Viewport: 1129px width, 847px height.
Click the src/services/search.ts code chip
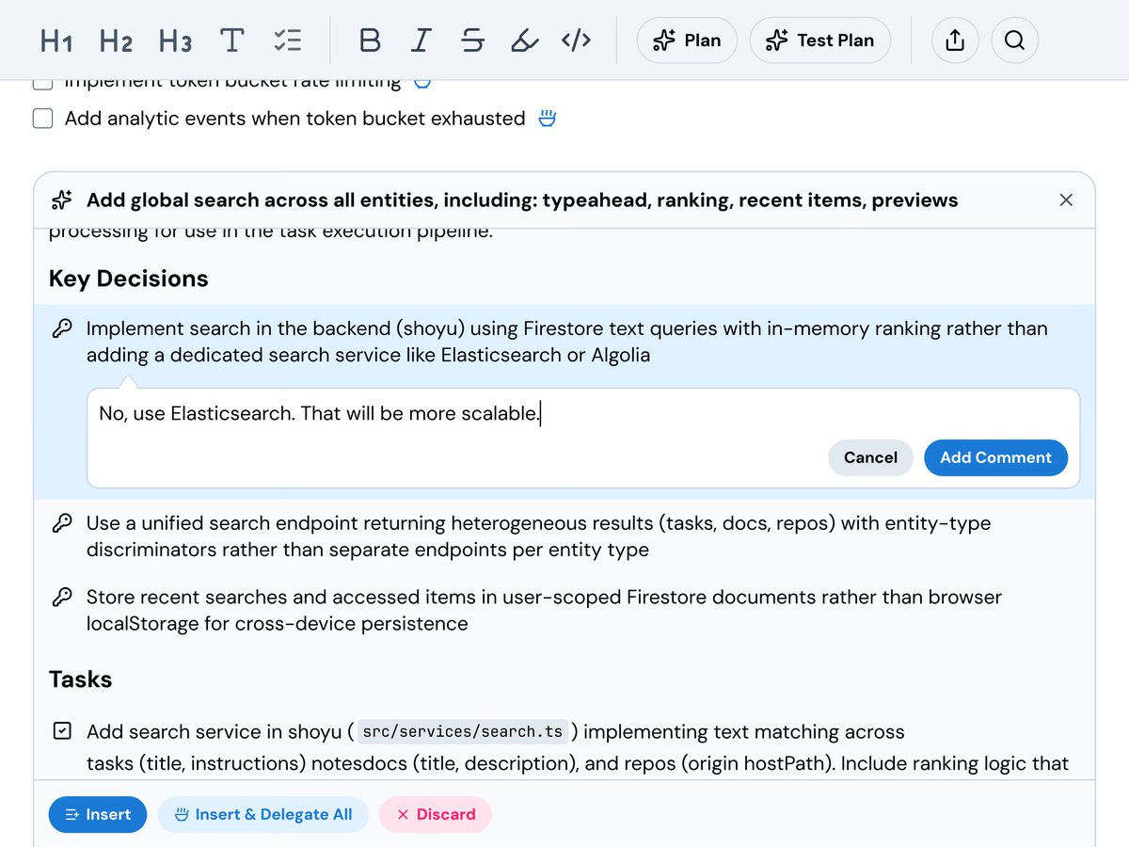click(x=463, y=731)
